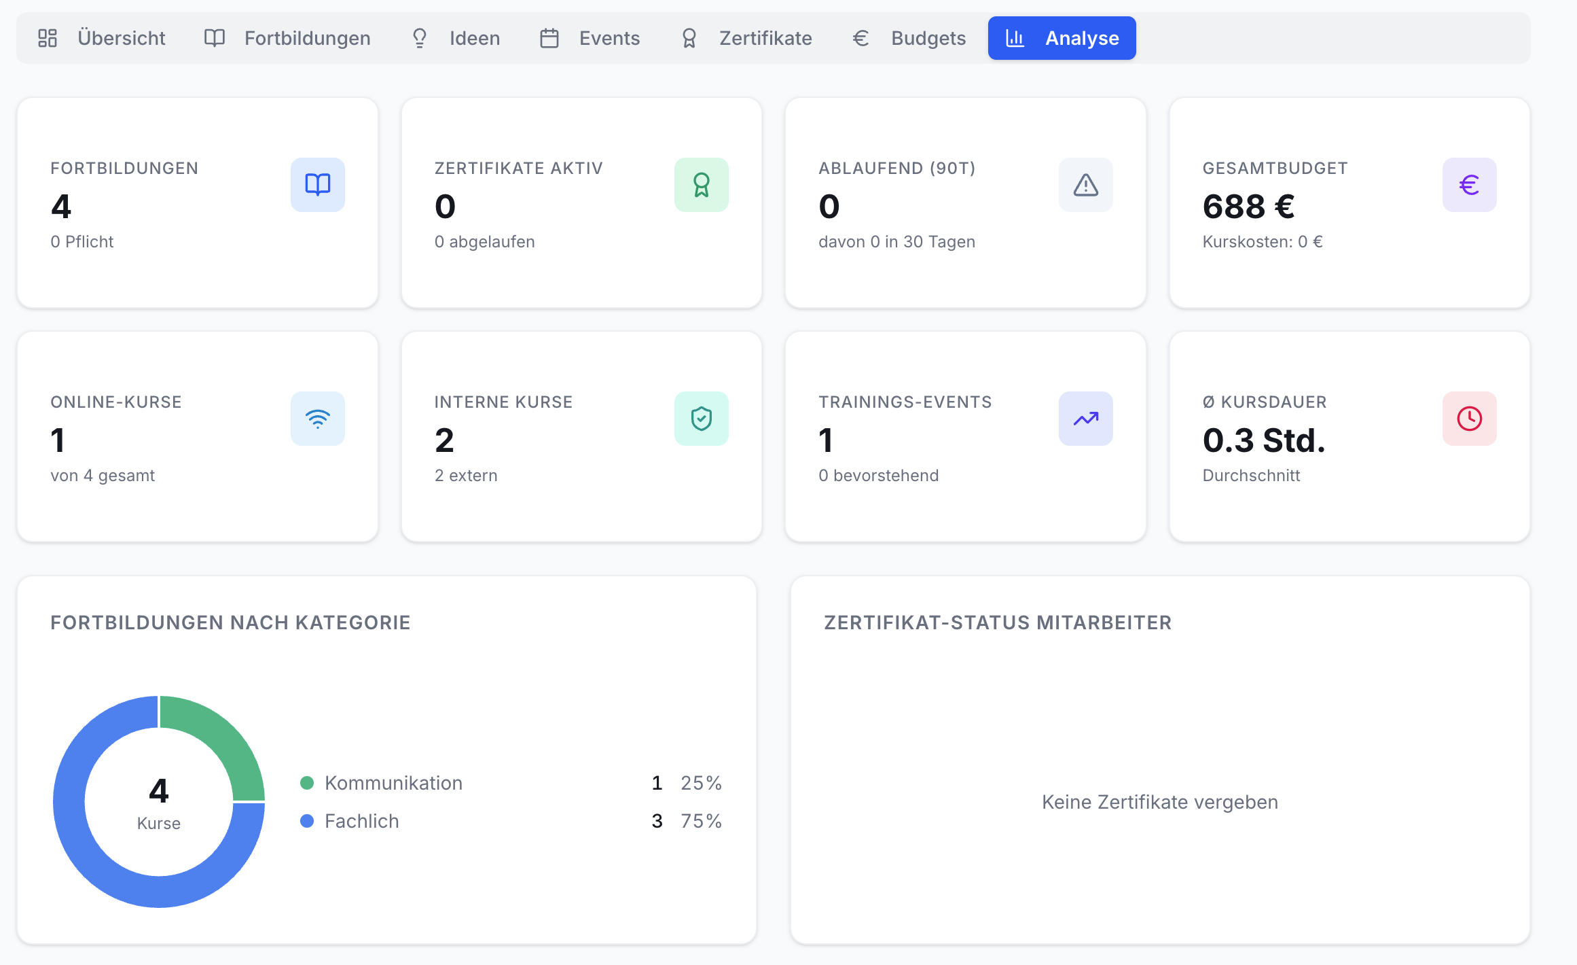Click the lightbulb icon beside Ideen
This screenshot has height=965, width=1577.
click(420, 38)
